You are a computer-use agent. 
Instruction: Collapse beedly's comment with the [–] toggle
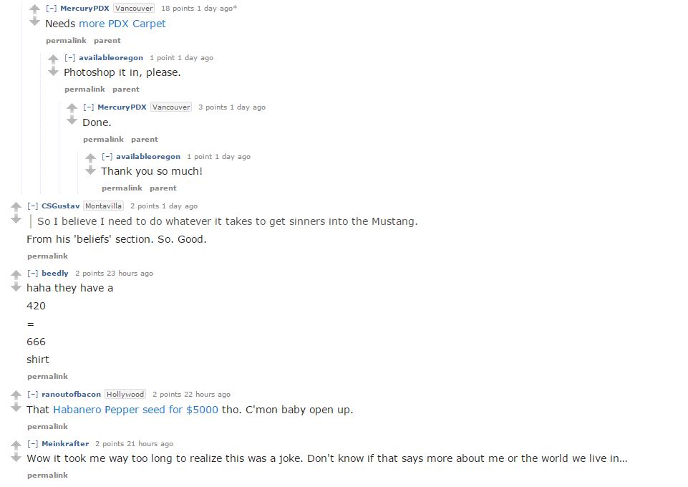32,273
